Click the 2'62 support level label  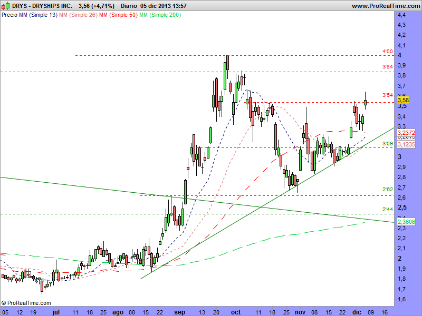tap(388, 190)
